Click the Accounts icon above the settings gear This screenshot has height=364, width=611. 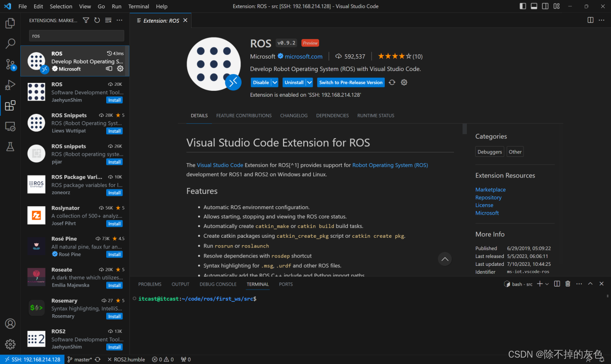point(10,324)
